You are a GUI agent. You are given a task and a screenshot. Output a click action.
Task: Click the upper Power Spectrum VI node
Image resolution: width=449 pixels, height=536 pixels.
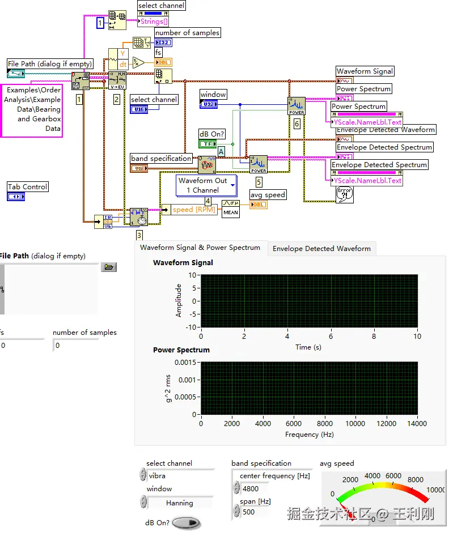pos(296,106)
